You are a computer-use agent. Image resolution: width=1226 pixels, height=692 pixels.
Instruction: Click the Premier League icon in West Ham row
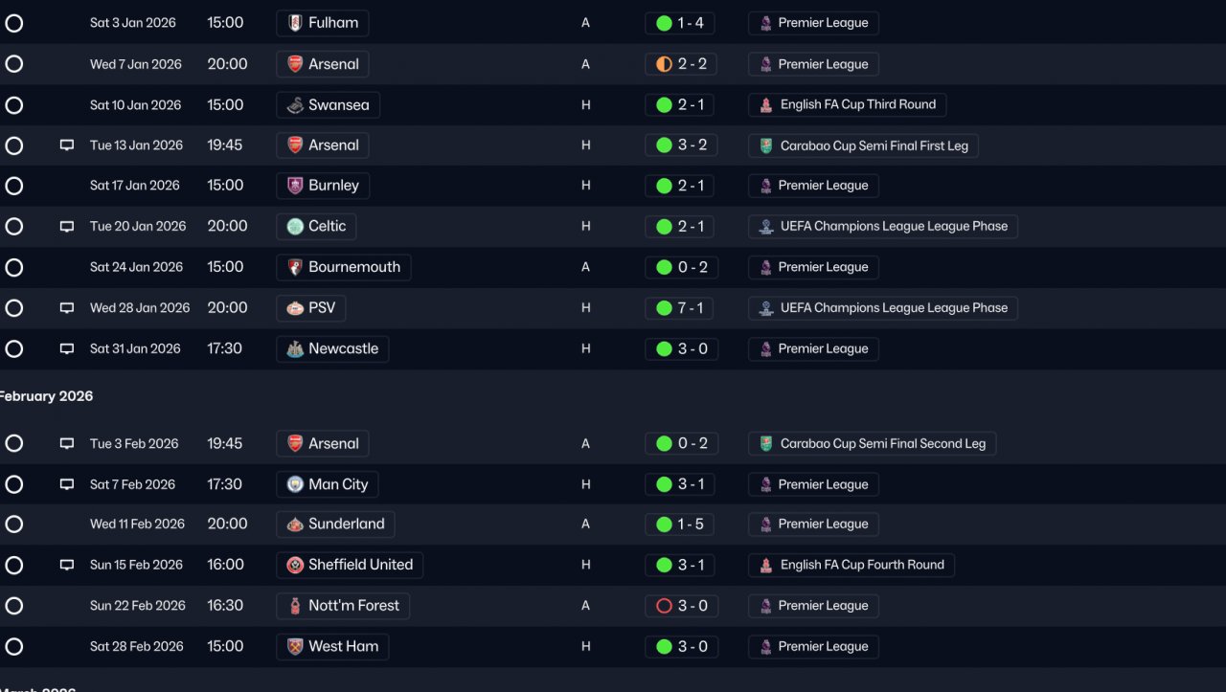tap(766, 646)
